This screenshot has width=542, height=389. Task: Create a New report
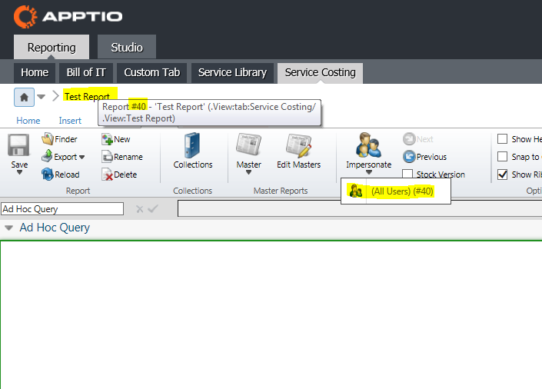pyautogui.click(x=116, y=139)
